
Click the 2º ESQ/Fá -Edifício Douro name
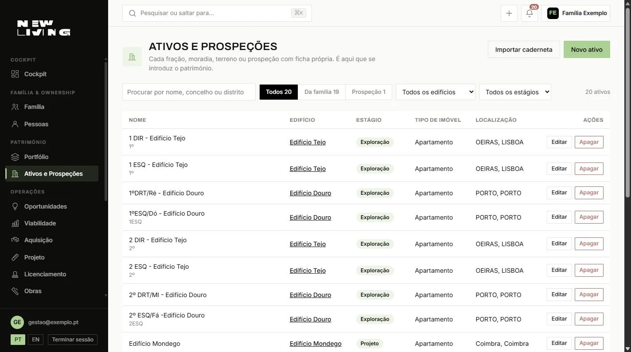coord(167,315)
